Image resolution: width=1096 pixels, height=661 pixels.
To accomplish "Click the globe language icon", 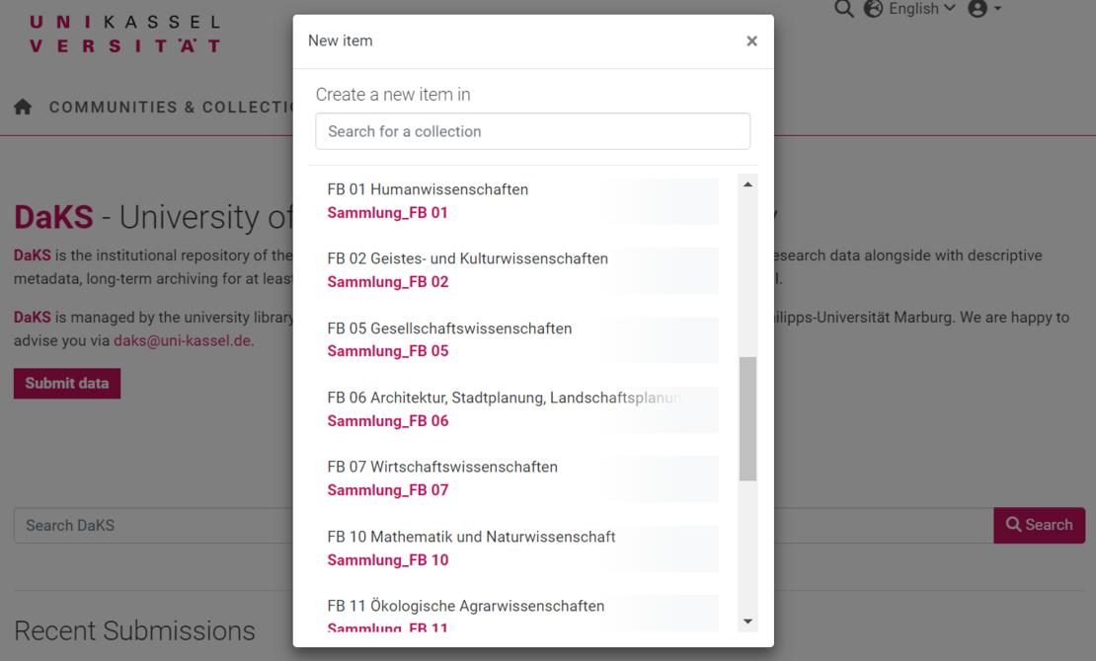I will coord(873,9).
